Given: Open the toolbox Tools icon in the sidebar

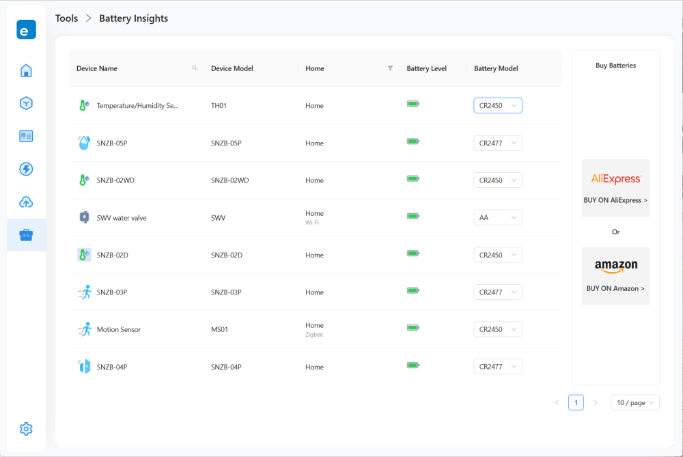Looking at the screenshot, I should pos(26,235).
